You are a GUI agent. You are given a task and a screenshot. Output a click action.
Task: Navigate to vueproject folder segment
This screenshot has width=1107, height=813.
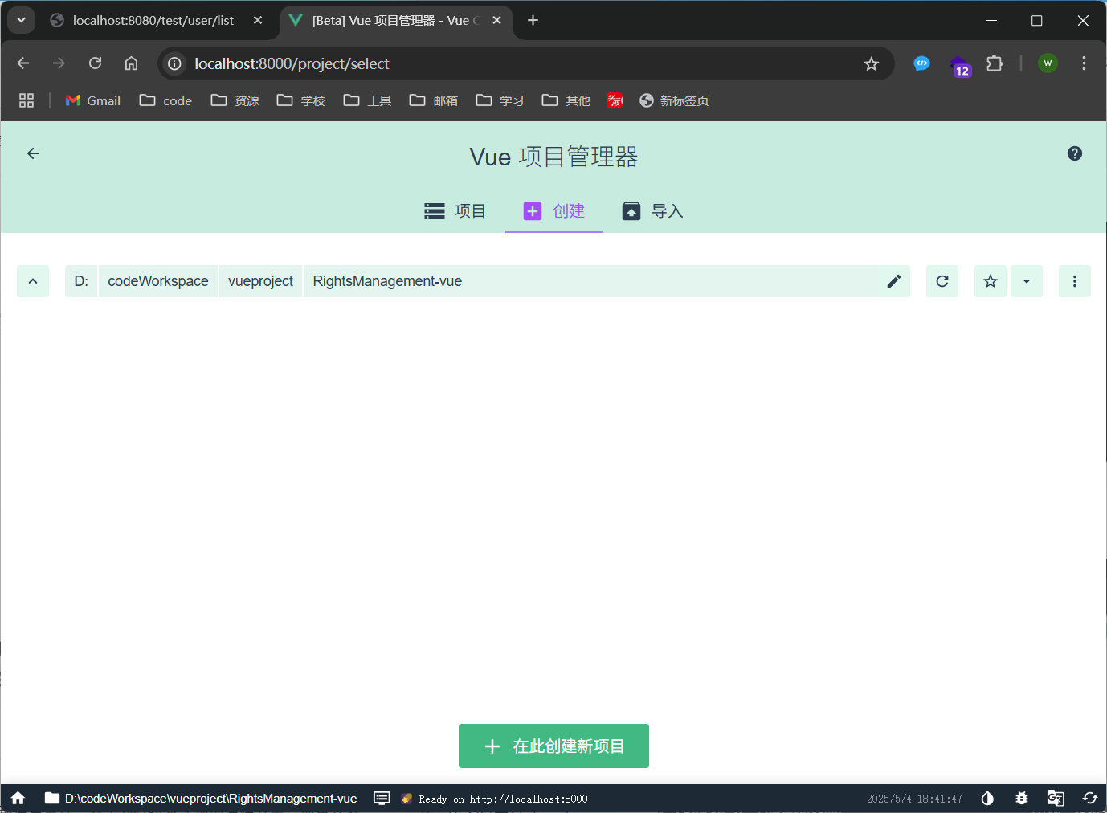pyautogui.click(x=260, y=281)
